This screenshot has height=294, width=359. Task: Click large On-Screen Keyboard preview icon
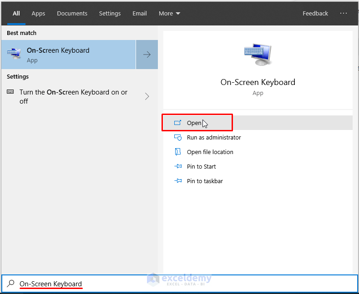258,55
